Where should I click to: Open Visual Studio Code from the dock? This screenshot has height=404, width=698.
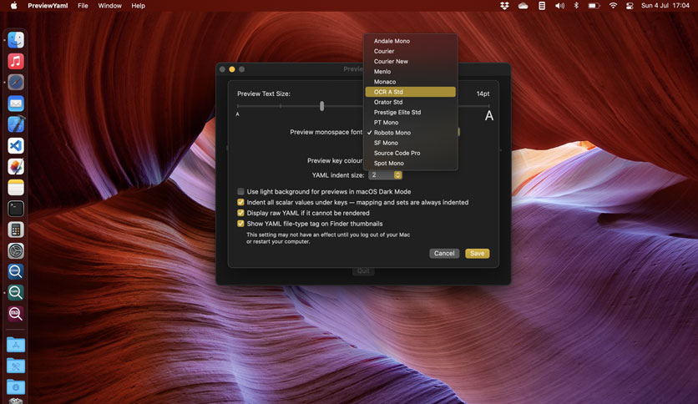pyautogui.click(x=16, y=145)
